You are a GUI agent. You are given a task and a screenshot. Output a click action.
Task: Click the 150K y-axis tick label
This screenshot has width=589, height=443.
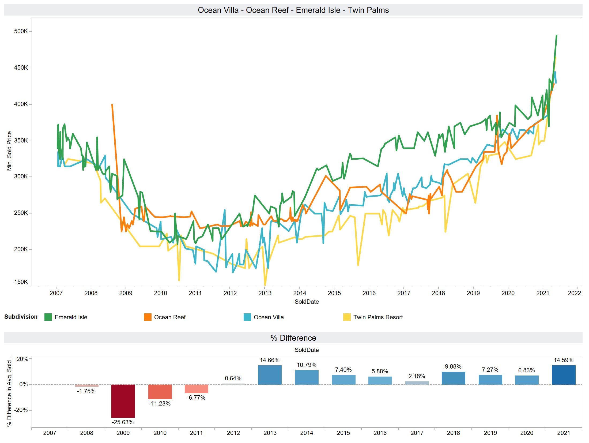pyautogui.click(x=21, y=282)
